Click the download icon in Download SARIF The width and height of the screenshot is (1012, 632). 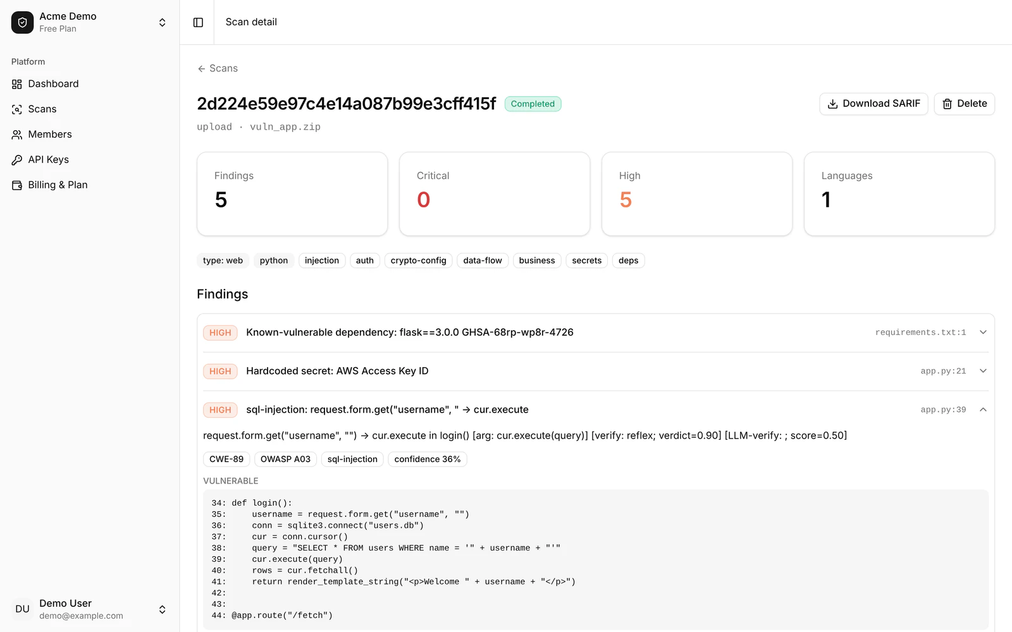pos(833,104)
